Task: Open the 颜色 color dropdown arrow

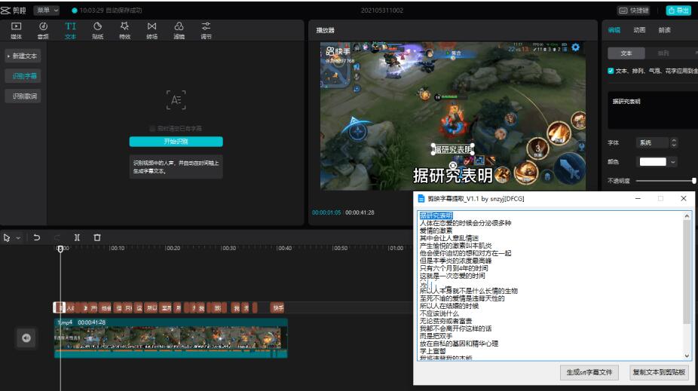Action: (x=673, y=162)
